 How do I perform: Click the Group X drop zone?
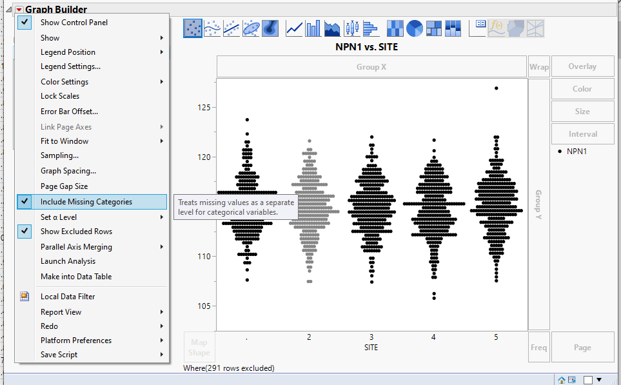point(371,66)
